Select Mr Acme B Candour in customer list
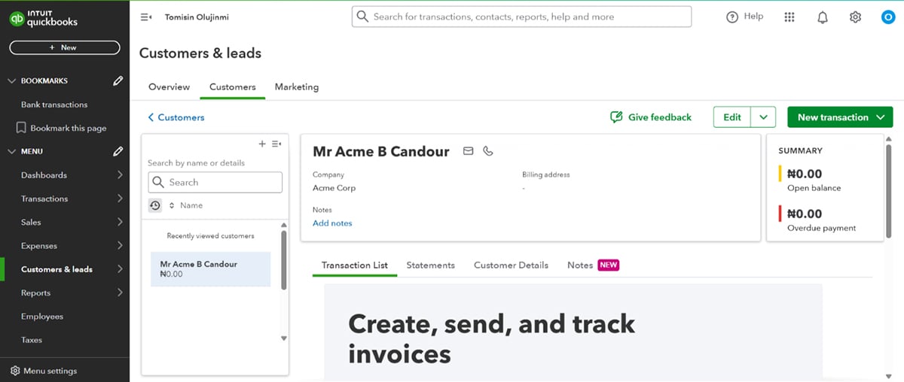The width and height of the screenshot is (904, 382). click(210, 269)
